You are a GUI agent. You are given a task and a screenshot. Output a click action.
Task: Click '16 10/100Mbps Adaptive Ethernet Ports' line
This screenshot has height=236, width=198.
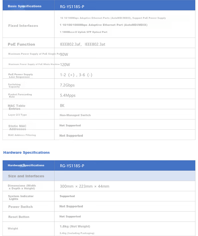pyautogui.click(x=113, y=18)
